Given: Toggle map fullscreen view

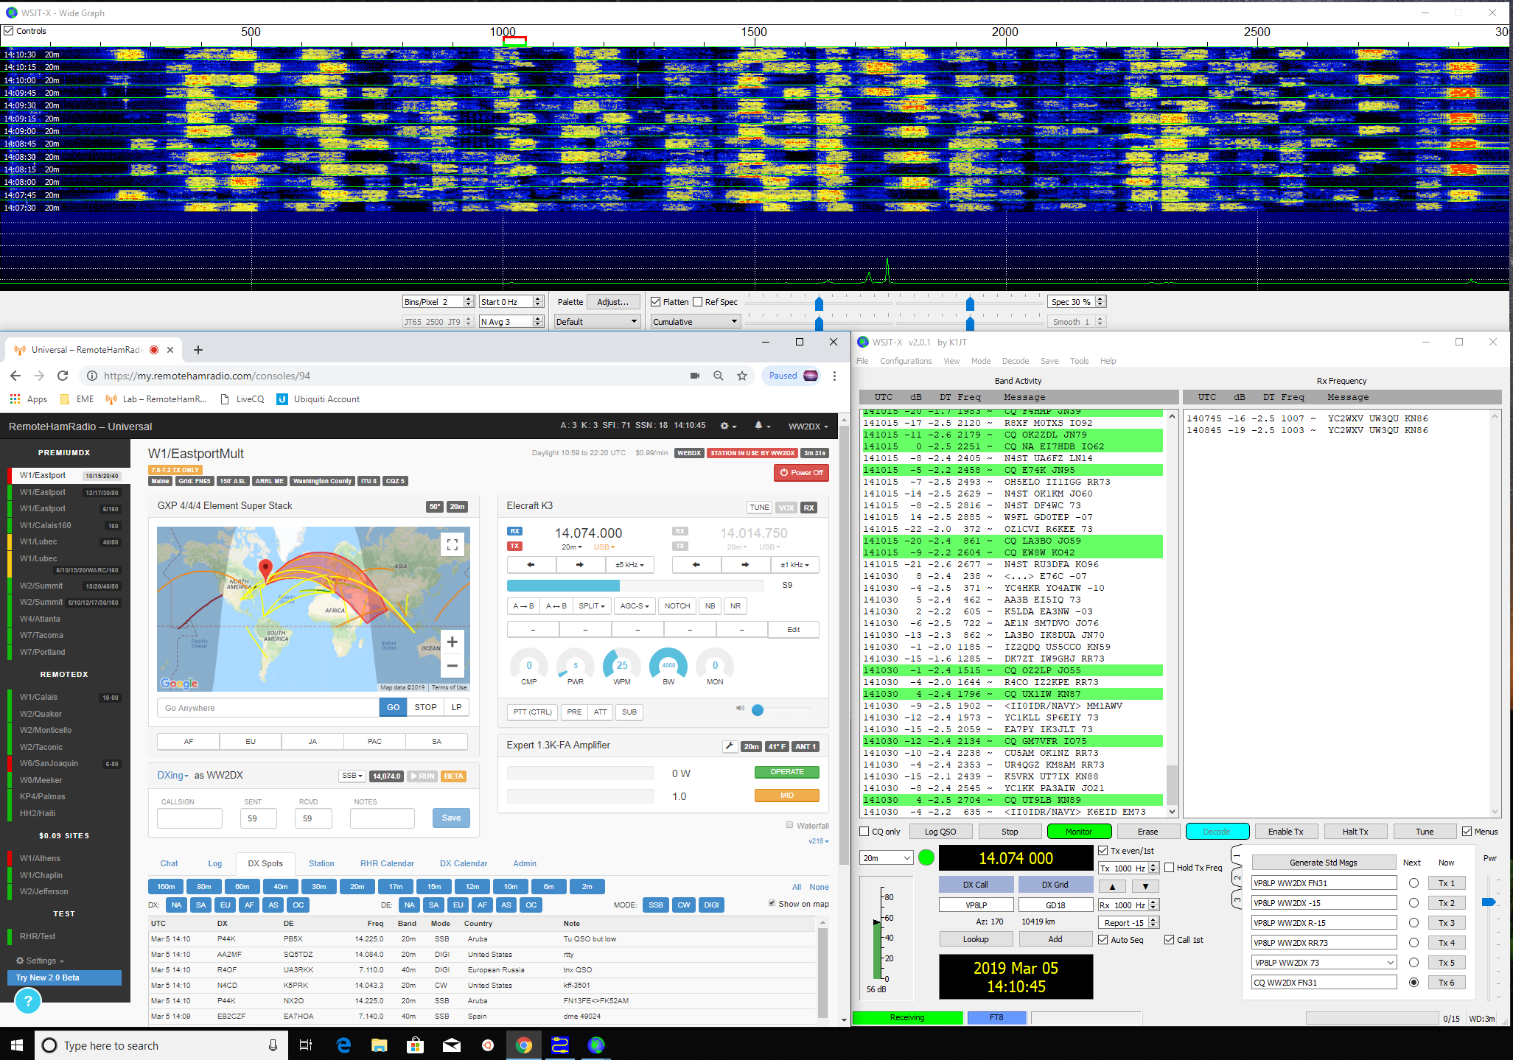Looking at the screenshot, I should (x=452, y=544).
